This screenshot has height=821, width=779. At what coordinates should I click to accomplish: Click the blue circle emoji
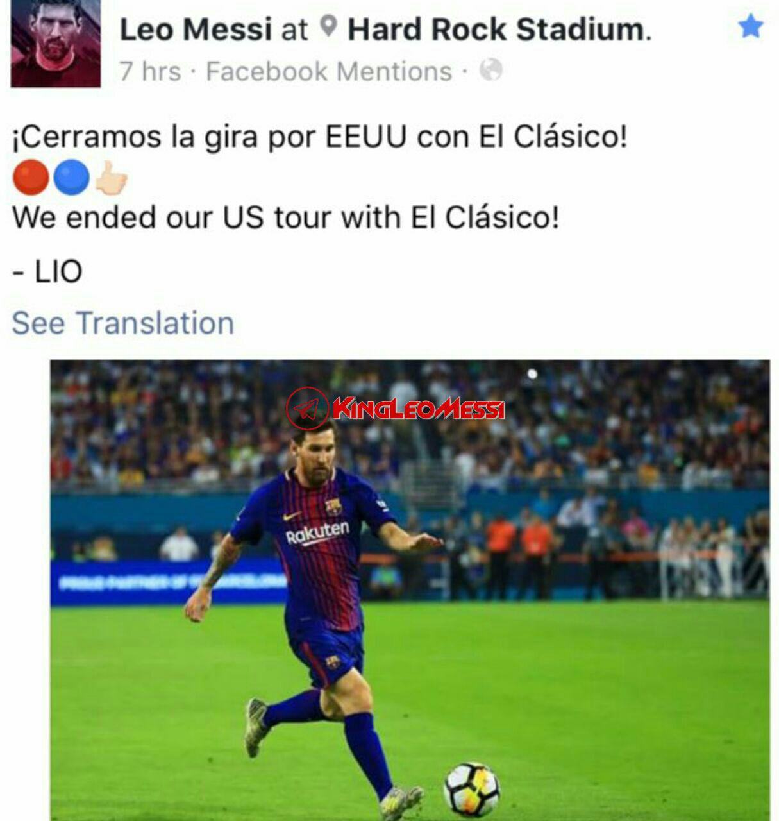click(x=71, y=178)
